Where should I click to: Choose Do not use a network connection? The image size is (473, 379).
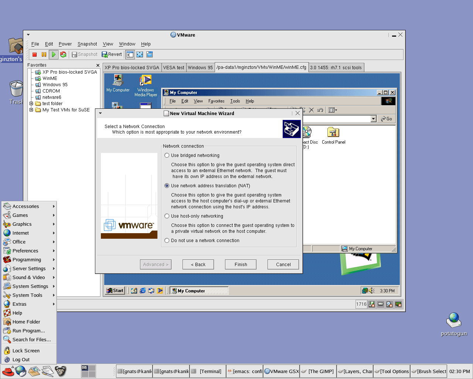(x=167, y=241)
